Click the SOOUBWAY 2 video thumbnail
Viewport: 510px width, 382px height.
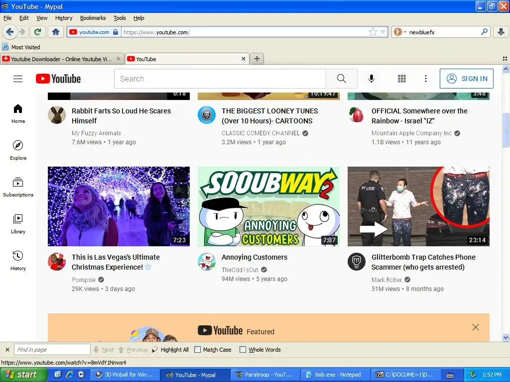click(x=268, y=206)
